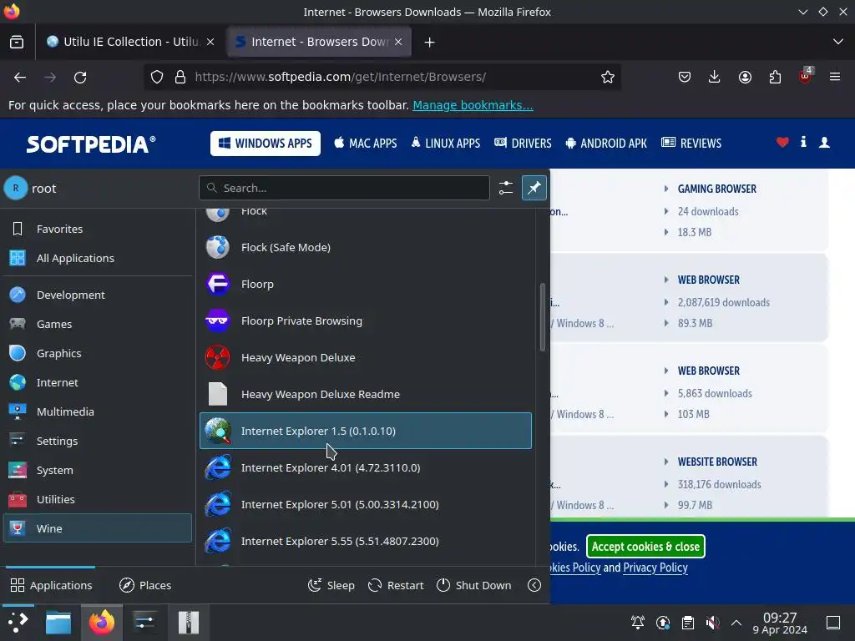Click the Sleep button
The image size is (855, 641).
(331, 585)
